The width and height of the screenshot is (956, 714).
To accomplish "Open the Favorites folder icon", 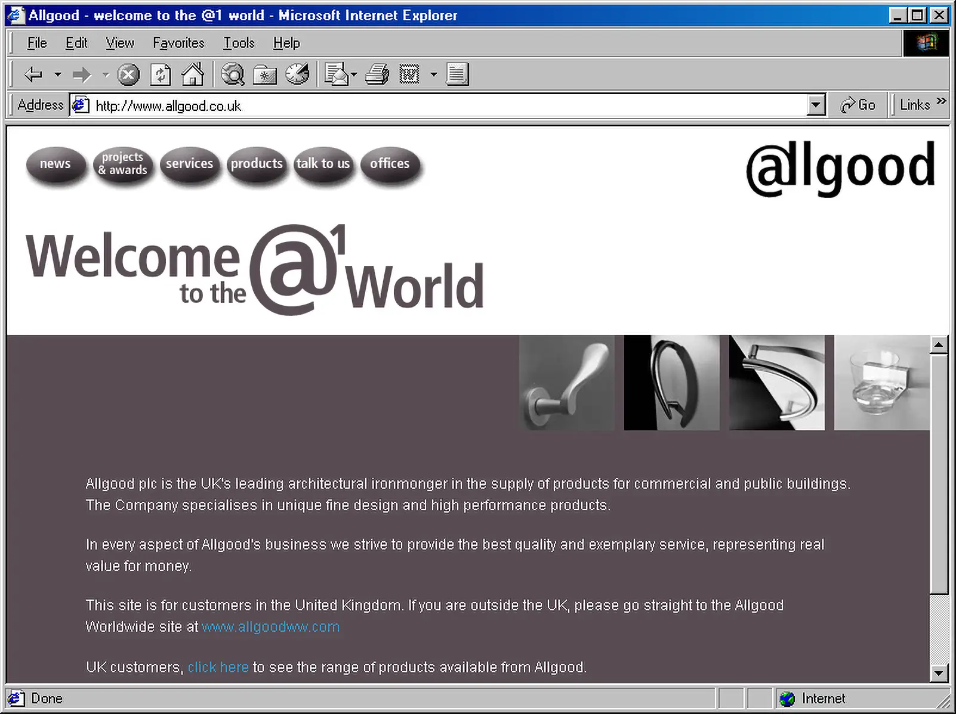I will point(265,75).
